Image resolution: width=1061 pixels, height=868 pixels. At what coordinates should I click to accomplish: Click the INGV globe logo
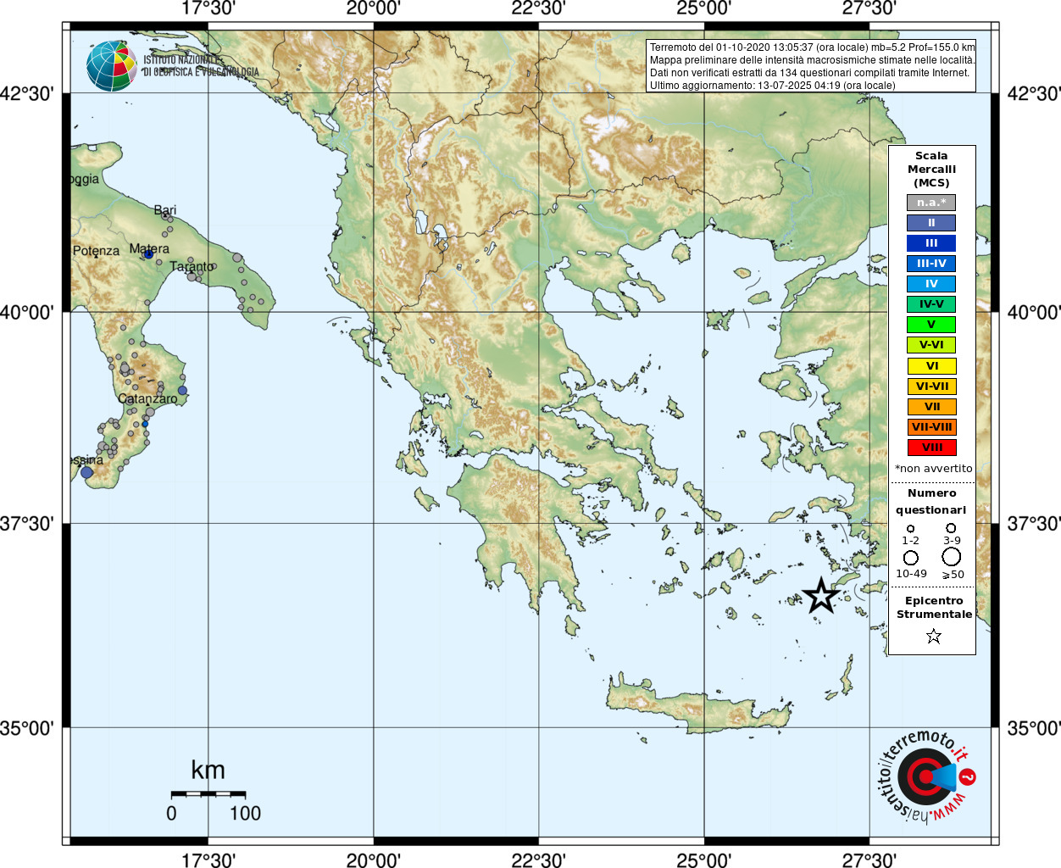coord(112,66)
